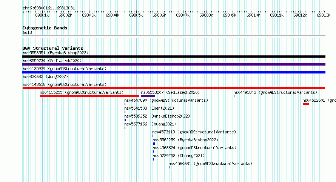Click the small red nsv4522602 bar
This screenshot has height=182, width=336.
click(306, 104)
